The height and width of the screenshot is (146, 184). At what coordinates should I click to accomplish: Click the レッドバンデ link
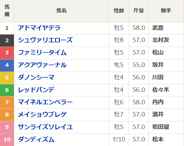[x=36, y=90]
